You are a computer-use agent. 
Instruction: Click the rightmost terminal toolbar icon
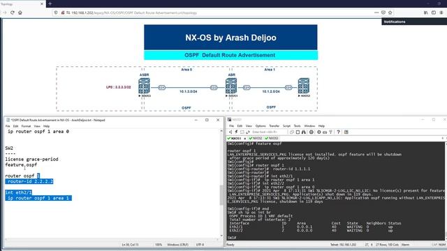pyautogui.click(x=346, y=132)
